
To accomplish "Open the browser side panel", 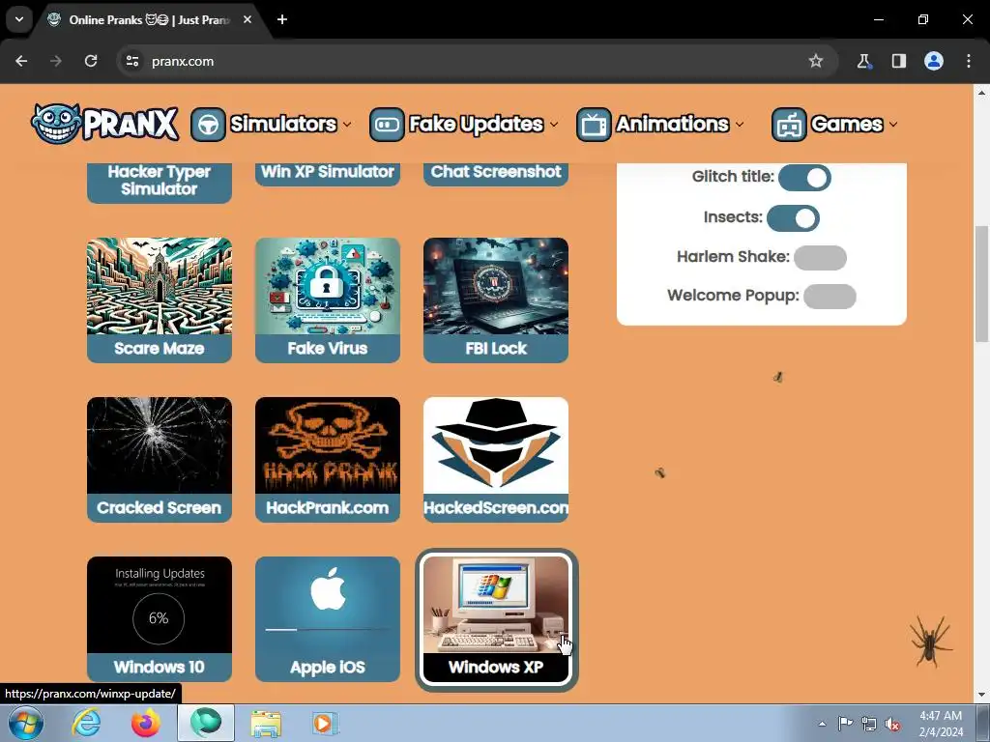I will pyautogui.click(x=899, y=61).
